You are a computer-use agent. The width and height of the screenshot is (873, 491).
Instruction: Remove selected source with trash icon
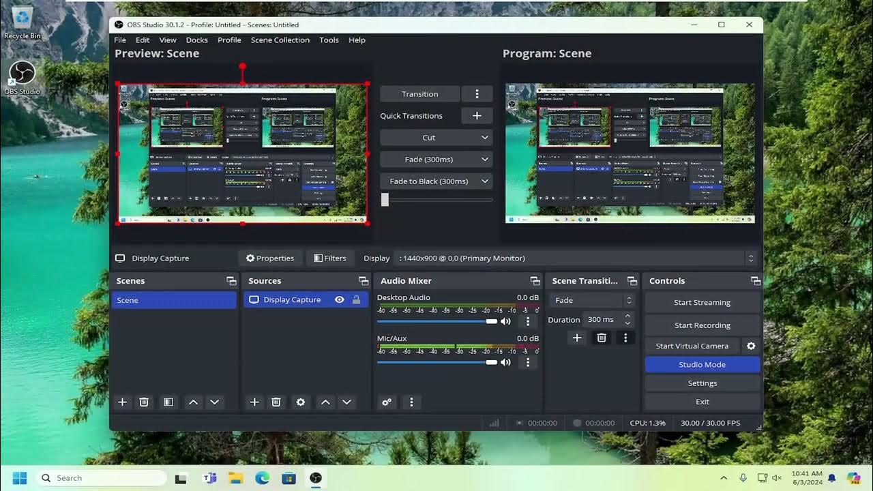pyautogui.click(x=276, y=402)
